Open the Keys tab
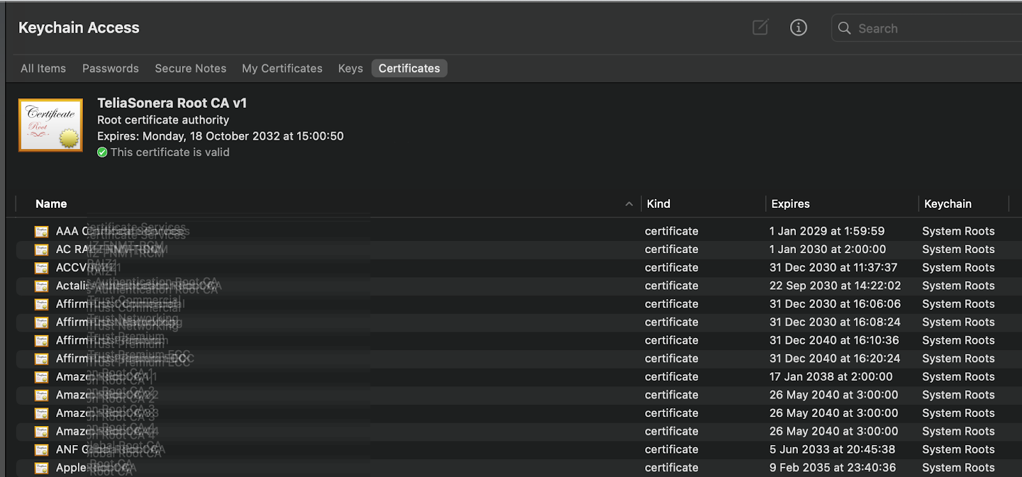 (x=351, y=68)
